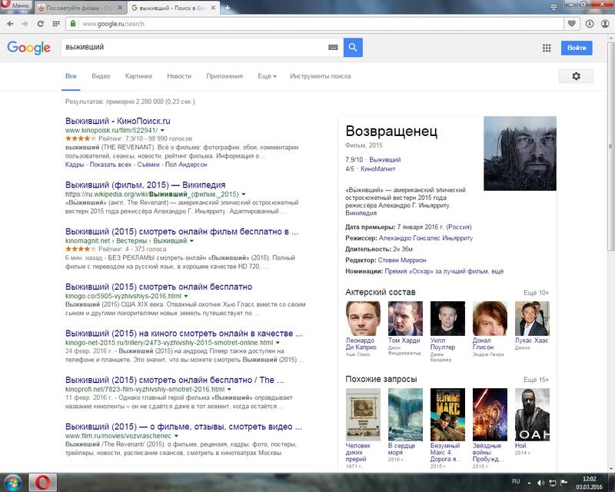Click the Войти sign-in button
615x492 pixels.
click(577, 48)
